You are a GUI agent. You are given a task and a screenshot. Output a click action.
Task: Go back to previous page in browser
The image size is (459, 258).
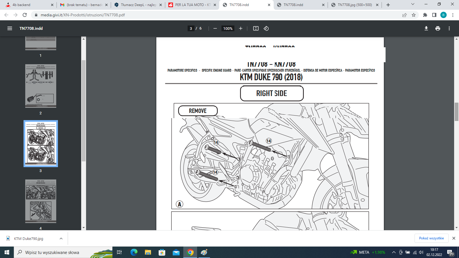pos(6,15)
